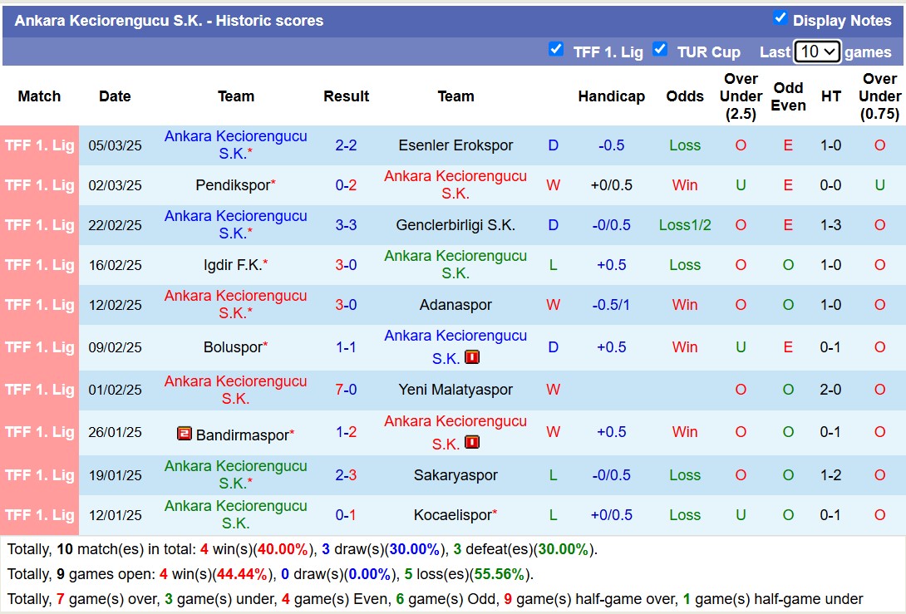Click the 3-3 match result
The image size is (906, 614).
pos(346,225)
